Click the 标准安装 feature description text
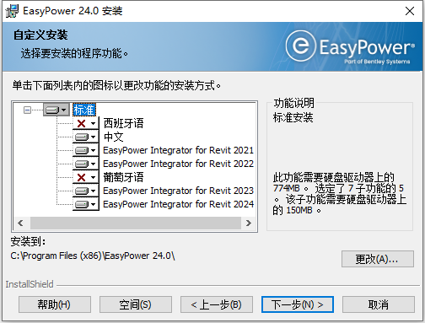This screenshot has width=425, height=323. coord(293,117)
